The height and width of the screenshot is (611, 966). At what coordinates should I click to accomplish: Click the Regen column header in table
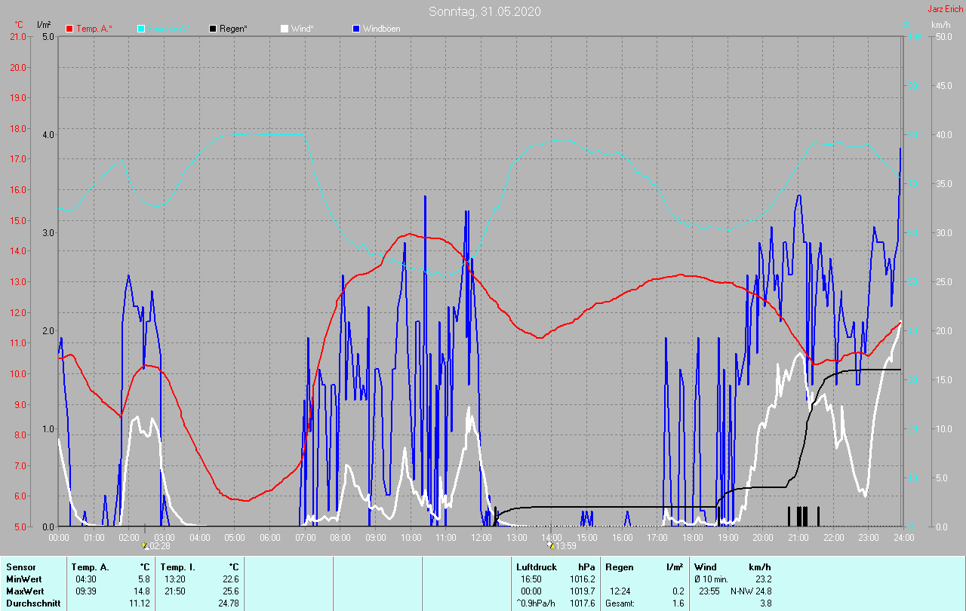click(x=620, y=566)
